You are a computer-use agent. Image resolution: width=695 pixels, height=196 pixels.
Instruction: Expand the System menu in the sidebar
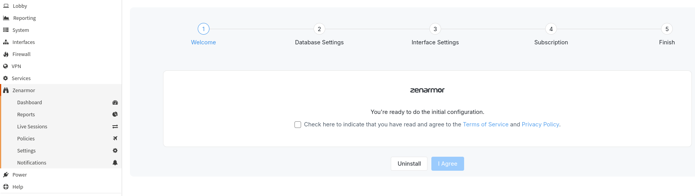[x=21, y=30]
